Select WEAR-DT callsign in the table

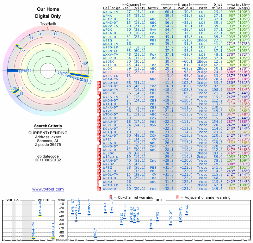pyautogui.click(x=110, y=19)
